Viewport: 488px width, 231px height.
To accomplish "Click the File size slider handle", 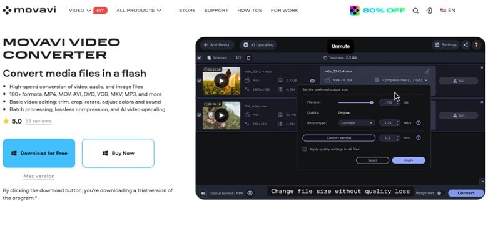I will [372, 102].
